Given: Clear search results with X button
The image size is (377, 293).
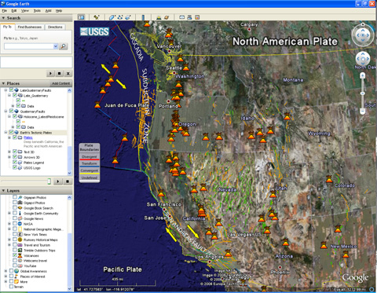Looking at the screenshot, I should pos(68,74).
